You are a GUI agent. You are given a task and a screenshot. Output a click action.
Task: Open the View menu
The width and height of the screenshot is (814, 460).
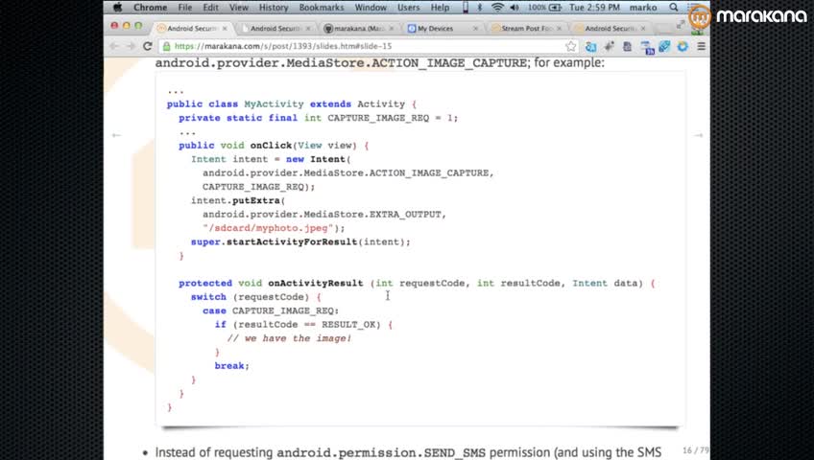238,8
